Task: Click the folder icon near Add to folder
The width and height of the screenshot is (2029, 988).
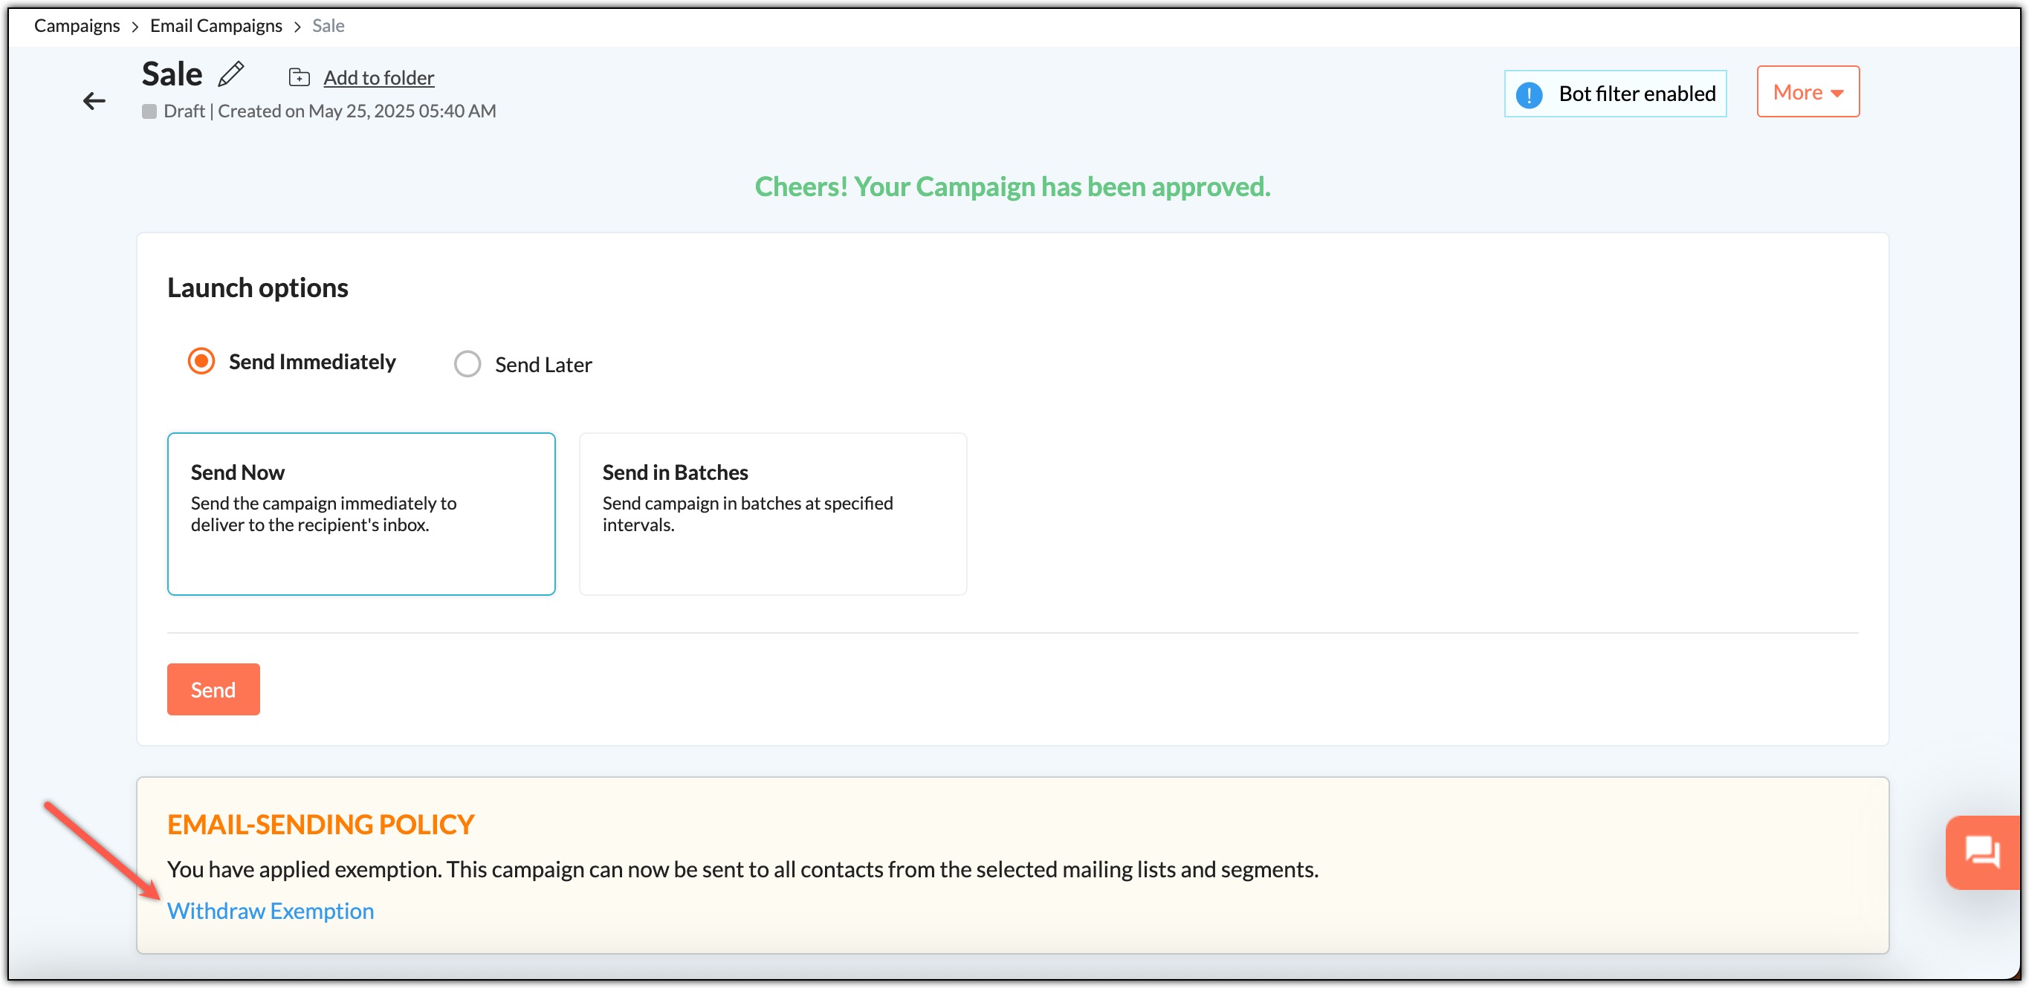Action: pos(299,77)
